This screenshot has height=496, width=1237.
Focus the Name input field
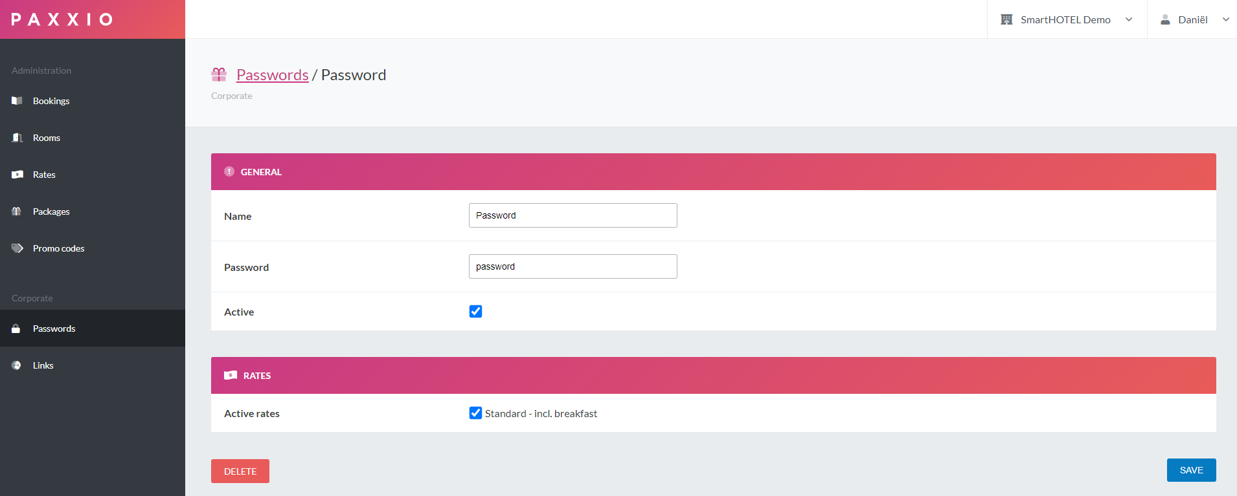point(573,215)
